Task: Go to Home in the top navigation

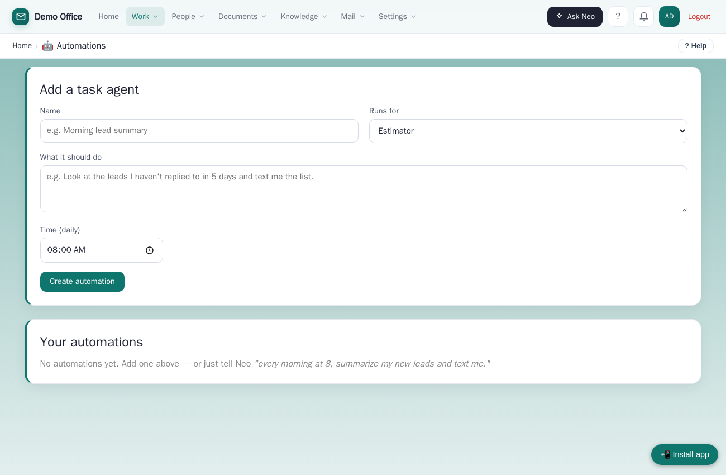Action: coord(108,17)
